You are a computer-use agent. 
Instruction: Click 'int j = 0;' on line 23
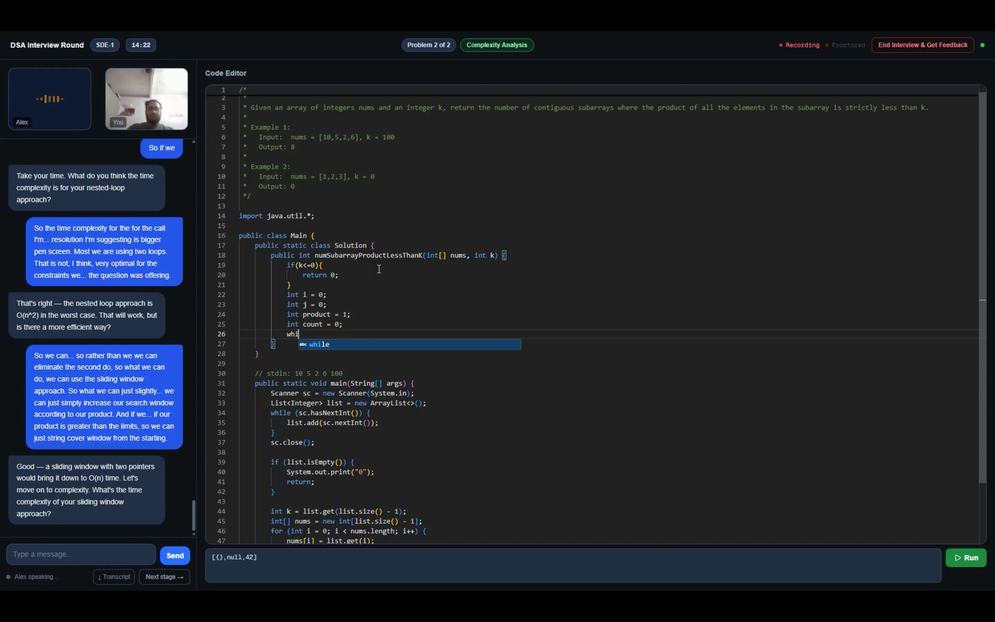click(x=306, y=305)
